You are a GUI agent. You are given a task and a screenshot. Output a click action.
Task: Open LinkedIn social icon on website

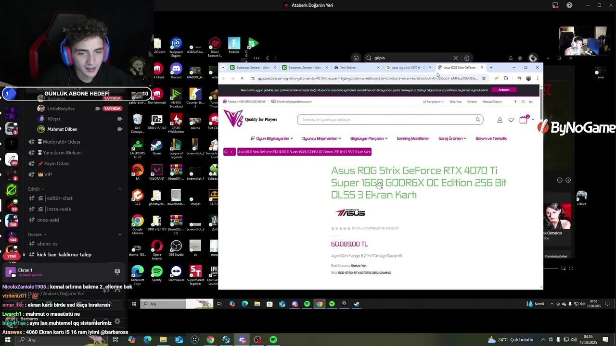click(531, 102)
